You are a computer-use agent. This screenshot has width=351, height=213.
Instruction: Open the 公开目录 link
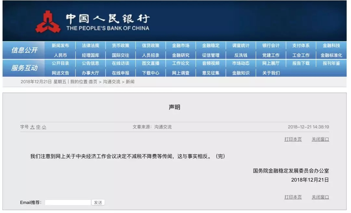(x=60, y=63)
